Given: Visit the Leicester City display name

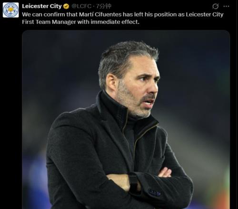Looking at the screenshot, I should [42, 6].
